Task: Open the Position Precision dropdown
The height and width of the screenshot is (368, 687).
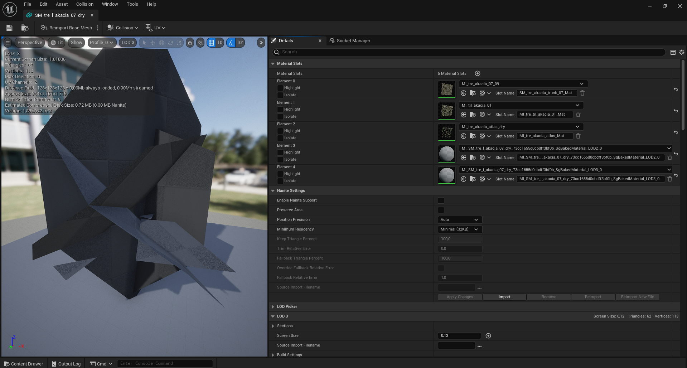Action: pyautogui.click(x=460, y=220)
